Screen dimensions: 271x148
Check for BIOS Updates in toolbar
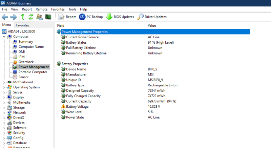(x=120, y=17)
